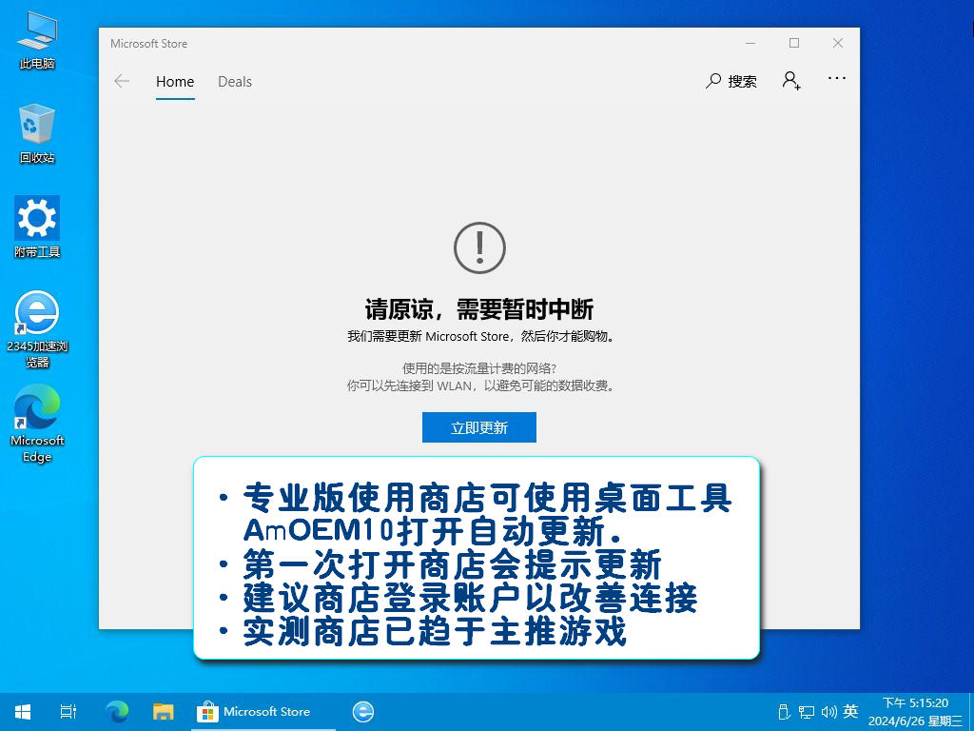This screenshot has width=974, height=731.
Task: Launch Edge from the taskbar
Action: coord(117,712)
